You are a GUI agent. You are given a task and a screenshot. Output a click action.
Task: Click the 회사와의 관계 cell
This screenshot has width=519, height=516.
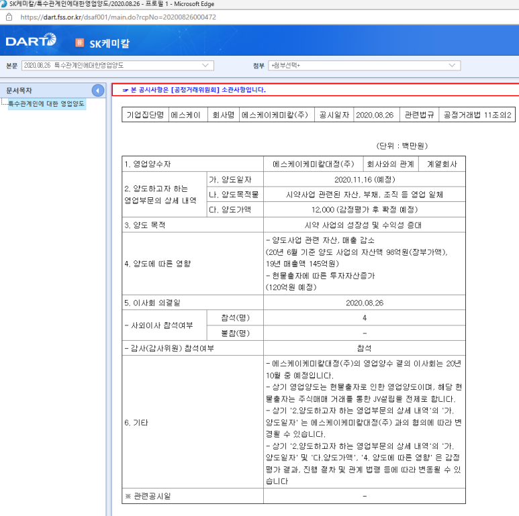point(391,164)
